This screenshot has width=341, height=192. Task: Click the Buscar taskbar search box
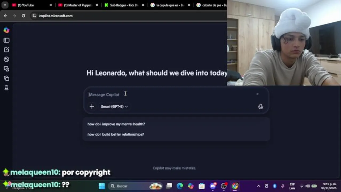[x=136, y=186]
